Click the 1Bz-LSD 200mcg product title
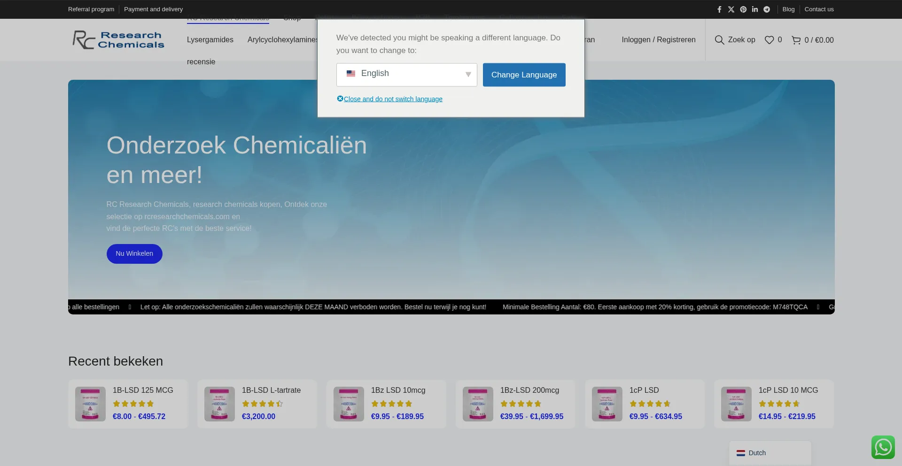The height and width of the screenshot is (466, 902). (529, 390)
